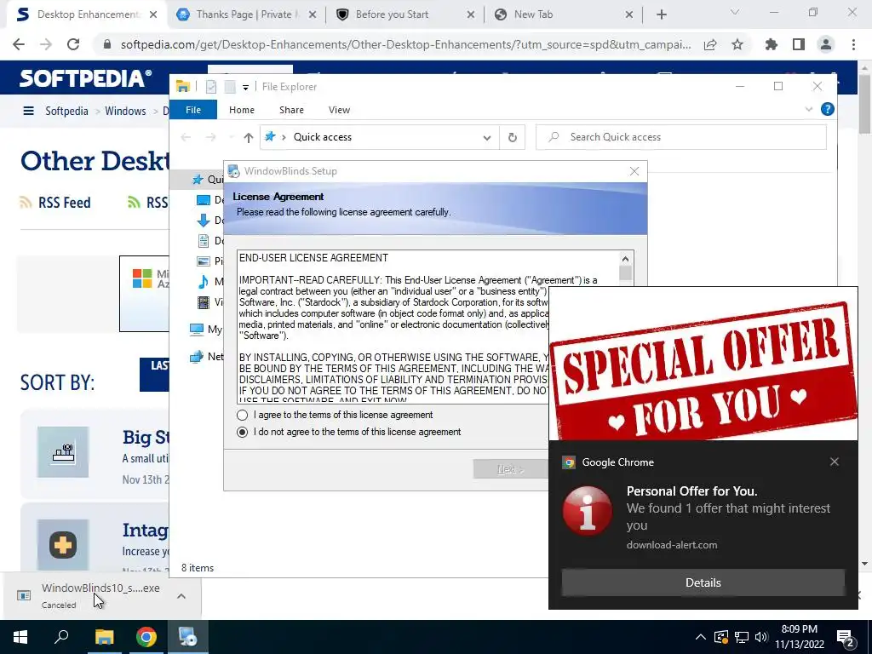
Task: Click share page icon in address bar
Action: (x=710, y=44)
